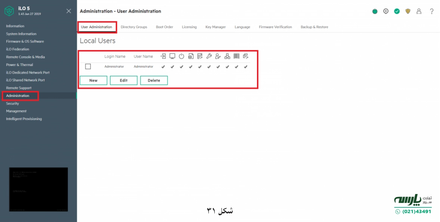Open the help question mark icon

(431, 11)
